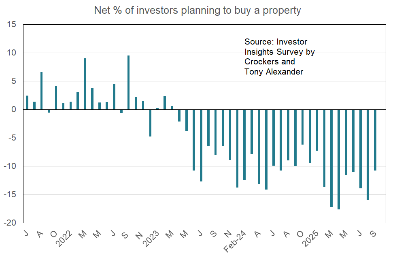Select the Feb-24 x-axis label
The height and width of the screenshot is (258, 395).
[x=235, y=241]
